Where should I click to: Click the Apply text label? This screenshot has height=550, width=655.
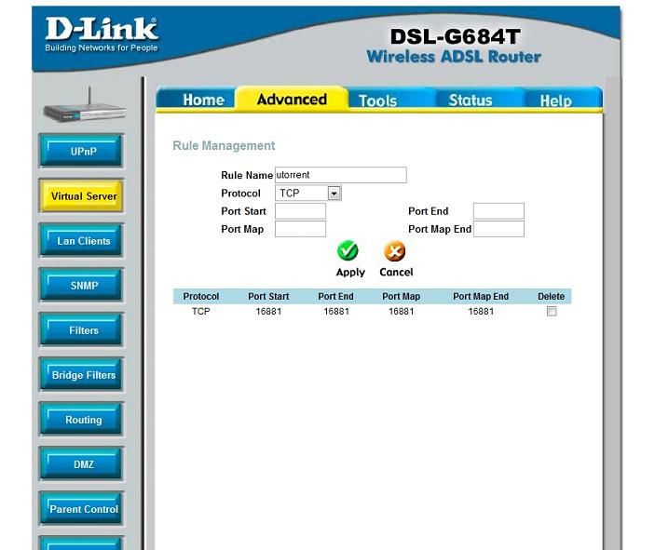350,272
